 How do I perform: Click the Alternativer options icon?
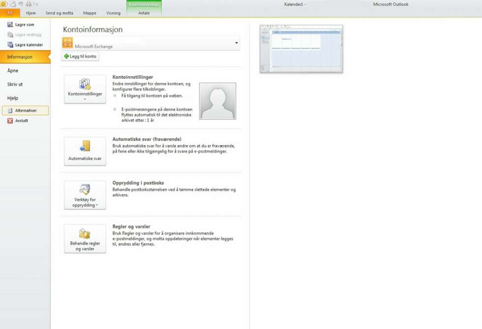(10, 110)
